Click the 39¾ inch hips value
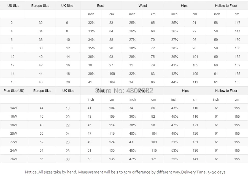Image resolution: width=248 pixels, height=181 pixels. [174, 57]
